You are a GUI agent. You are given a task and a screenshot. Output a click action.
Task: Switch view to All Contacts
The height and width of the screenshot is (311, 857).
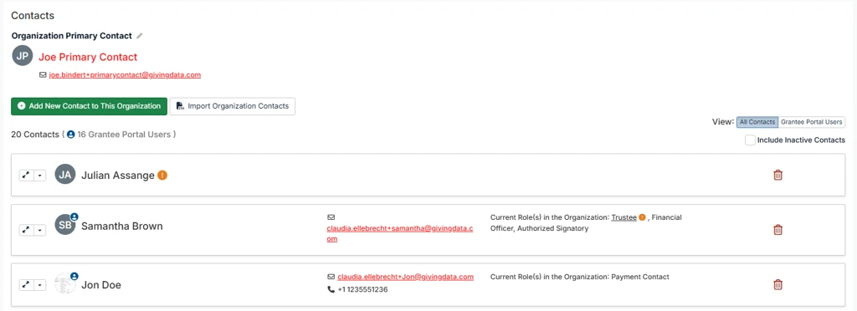coord(757,122)
